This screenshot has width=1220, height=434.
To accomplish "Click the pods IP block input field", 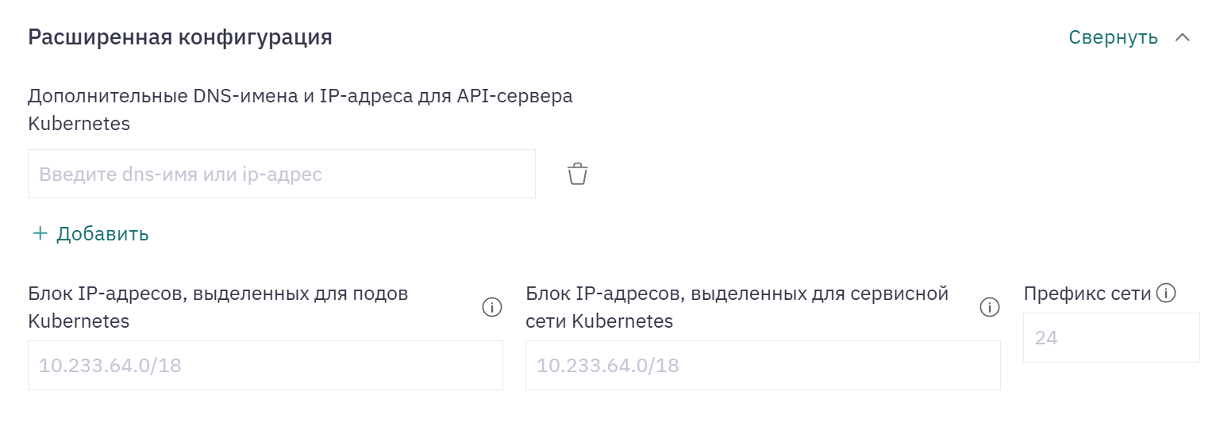I will 265,366.
